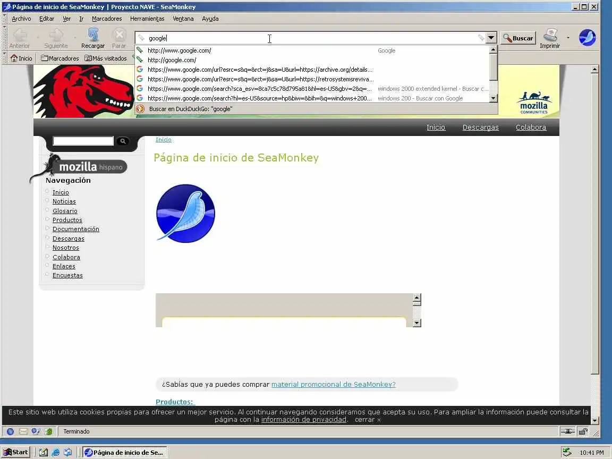612x459 pixels.
Task: Click the Siguiente forward arrow button
Action: tap(56, 38)
